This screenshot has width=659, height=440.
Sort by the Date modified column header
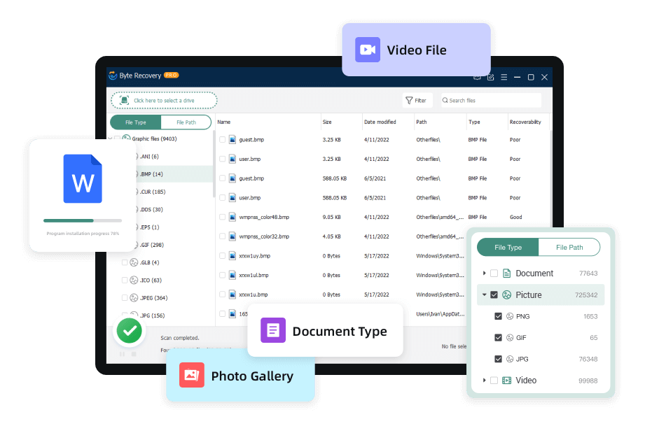(x=380, y=122)
